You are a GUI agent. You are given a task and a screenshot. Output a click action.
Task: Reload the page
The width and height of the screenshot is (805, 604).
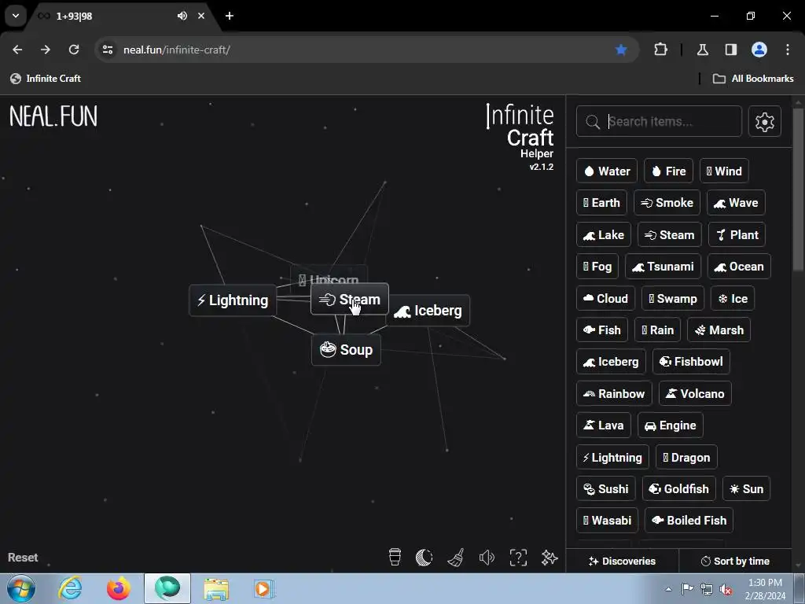[74, 50]
